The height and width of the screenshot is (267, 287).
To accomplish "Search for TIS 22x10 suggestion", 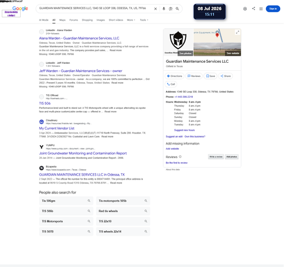I will pyautogui.click(x=123, y=221).
